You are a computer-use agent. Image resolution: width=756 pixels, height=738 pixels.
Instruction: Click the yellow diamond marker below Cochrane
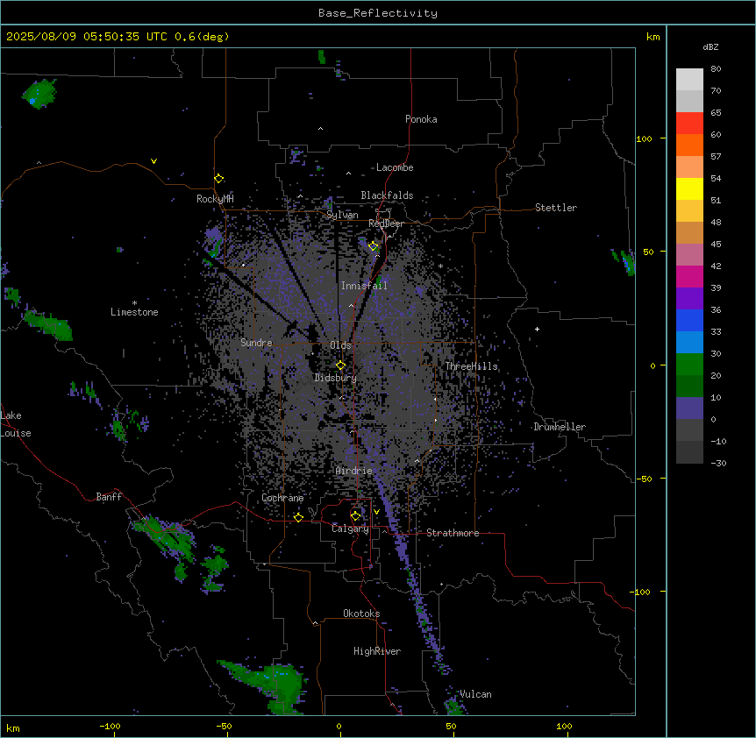click(x=298, y=517)
